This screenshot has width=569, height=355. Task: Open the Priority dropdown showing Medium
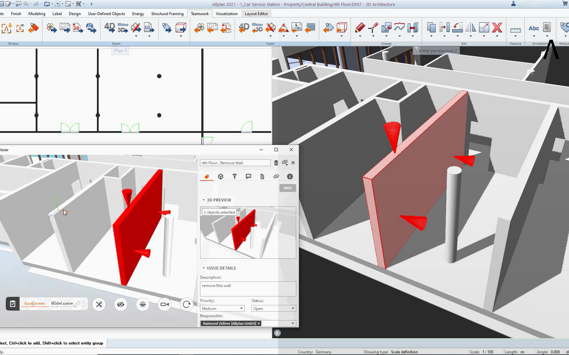222,309
